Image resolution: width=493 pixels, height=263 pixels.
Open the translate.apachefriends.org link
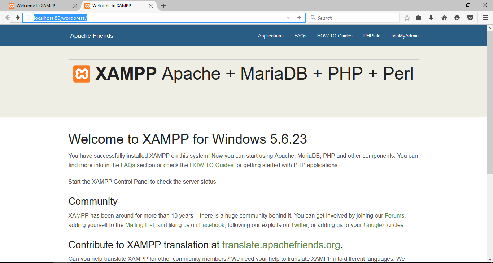280,245
